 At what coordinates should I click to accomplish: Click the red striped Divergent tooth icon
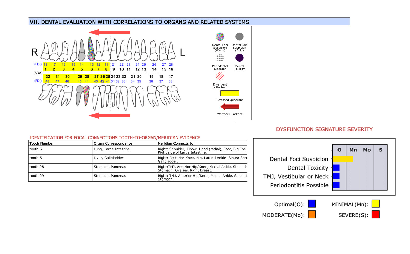[220, 76]
